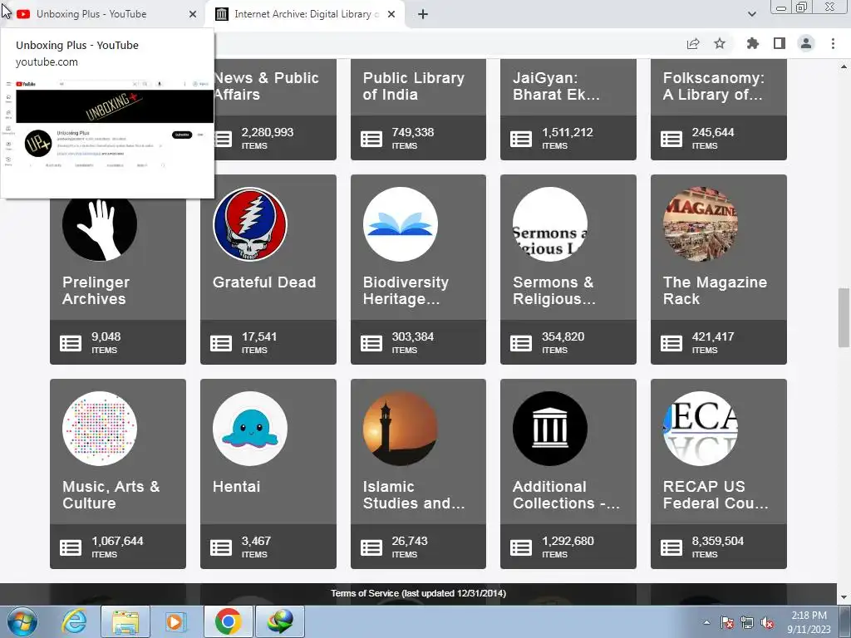The height and width of the screenshot is (638, 851).
Task: Open the Chrome extensions puzzle icon
Action: click(x=753, y=43)
